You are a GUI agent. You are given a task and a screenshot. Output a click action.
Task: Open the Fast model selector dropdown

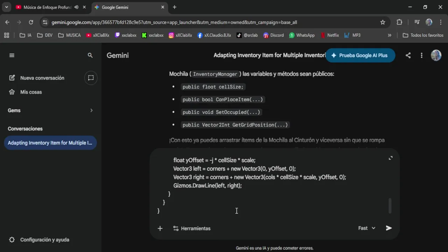366,228
